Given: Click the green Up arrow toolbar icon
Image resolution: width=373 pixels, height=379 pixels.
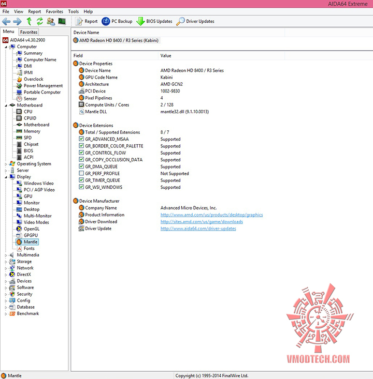Looking at the screenshot, I should tap(29, 21).
